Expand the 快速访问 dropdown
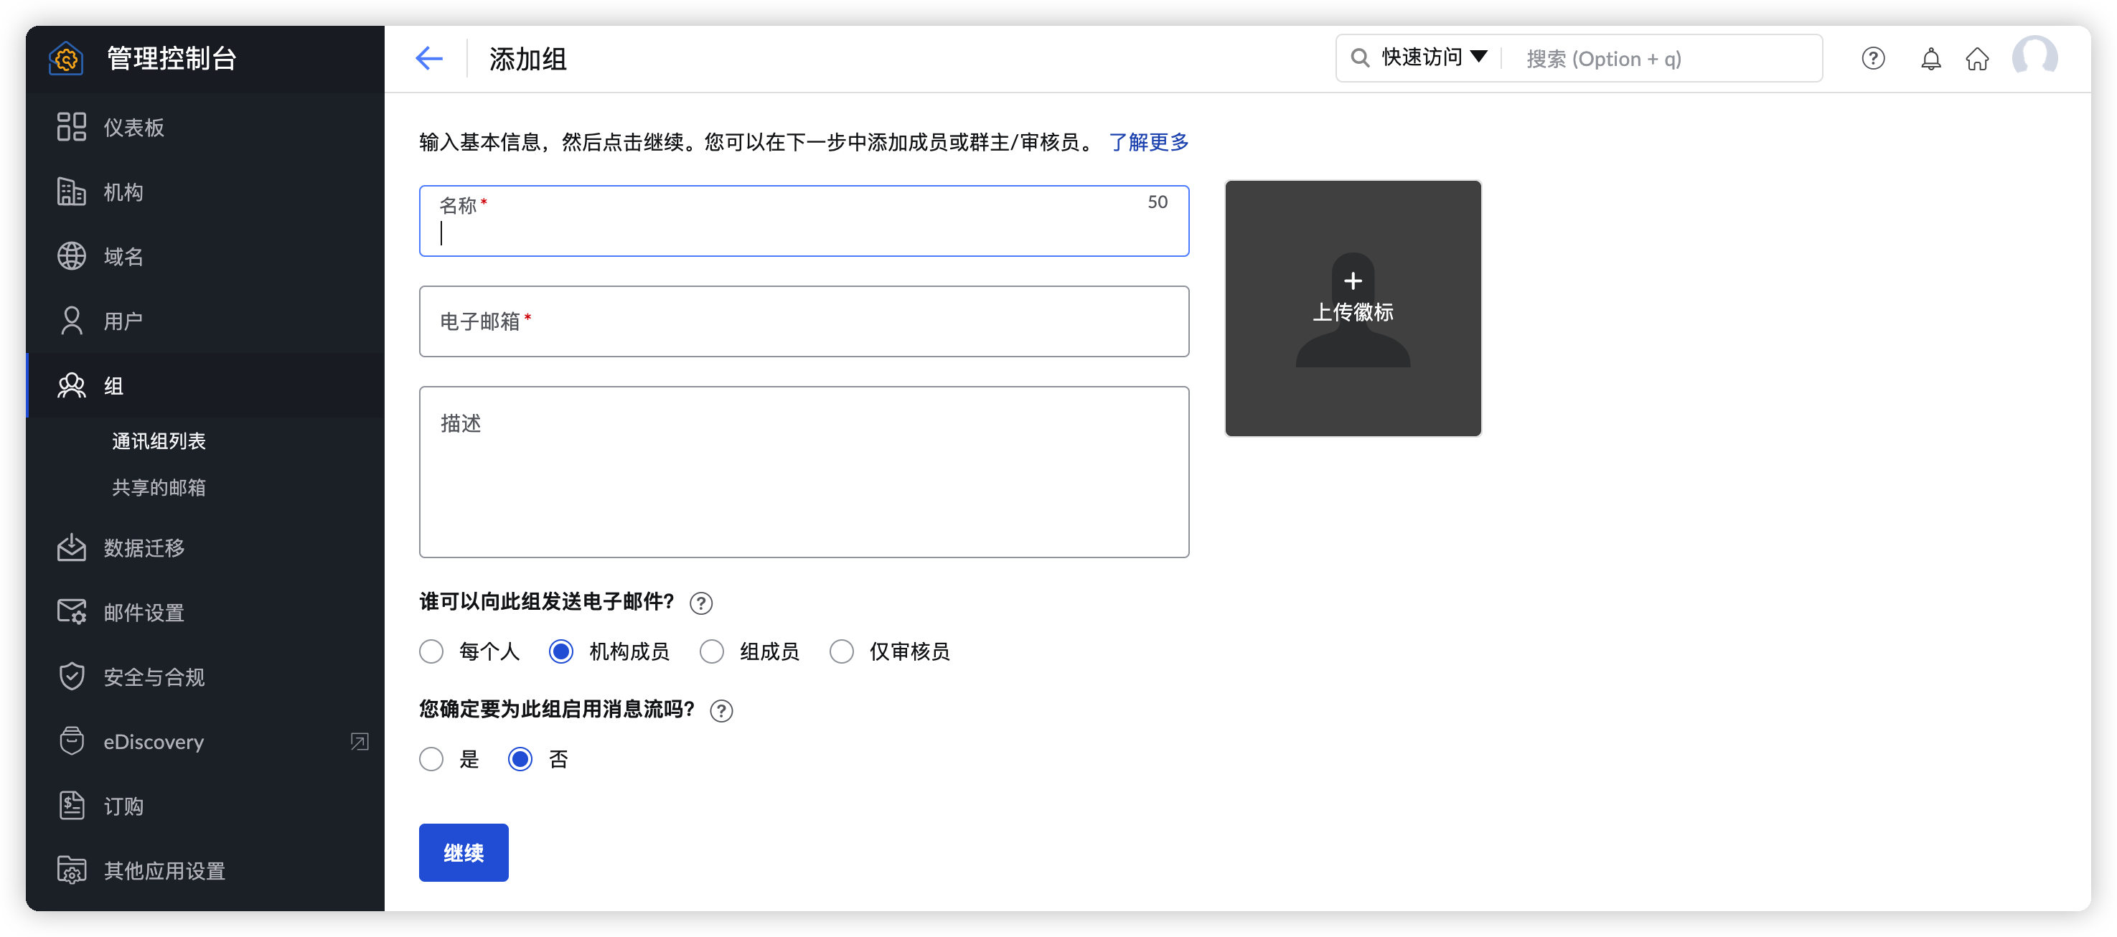Screen dimensions: 2117x937 pyautogui.click(x=1433, y=57)
